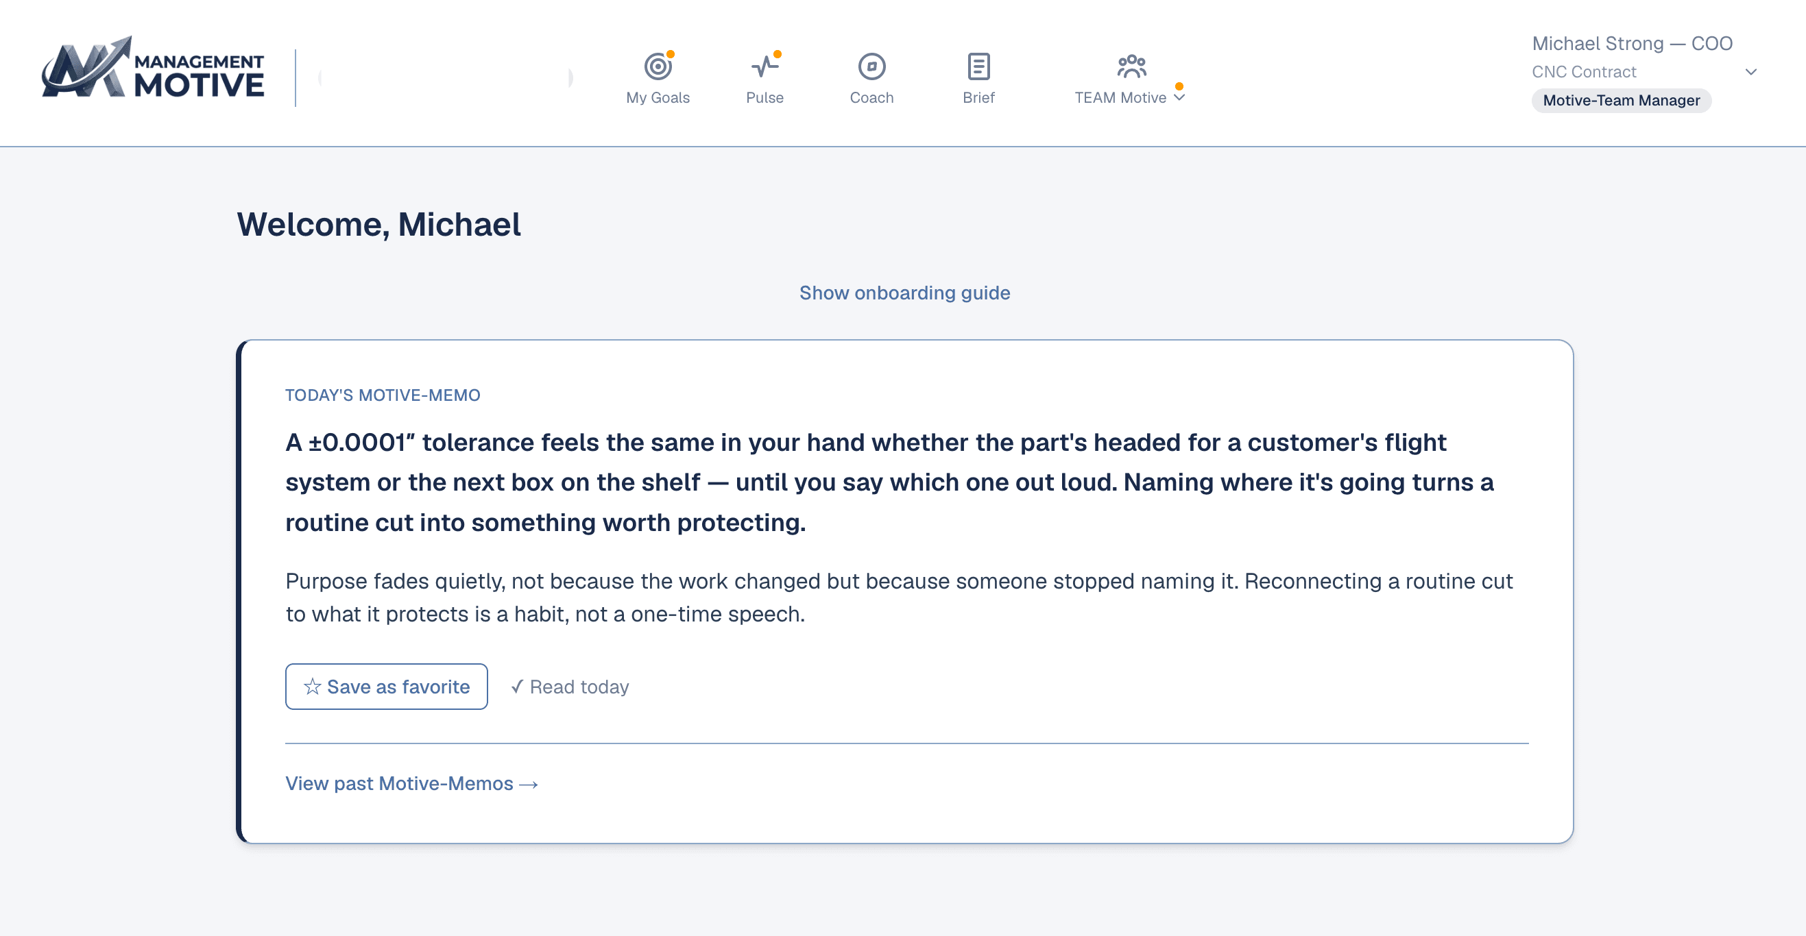Click Welcome, Michael heading
This screenshot has width=1806, height=936.
coord(378,224)
